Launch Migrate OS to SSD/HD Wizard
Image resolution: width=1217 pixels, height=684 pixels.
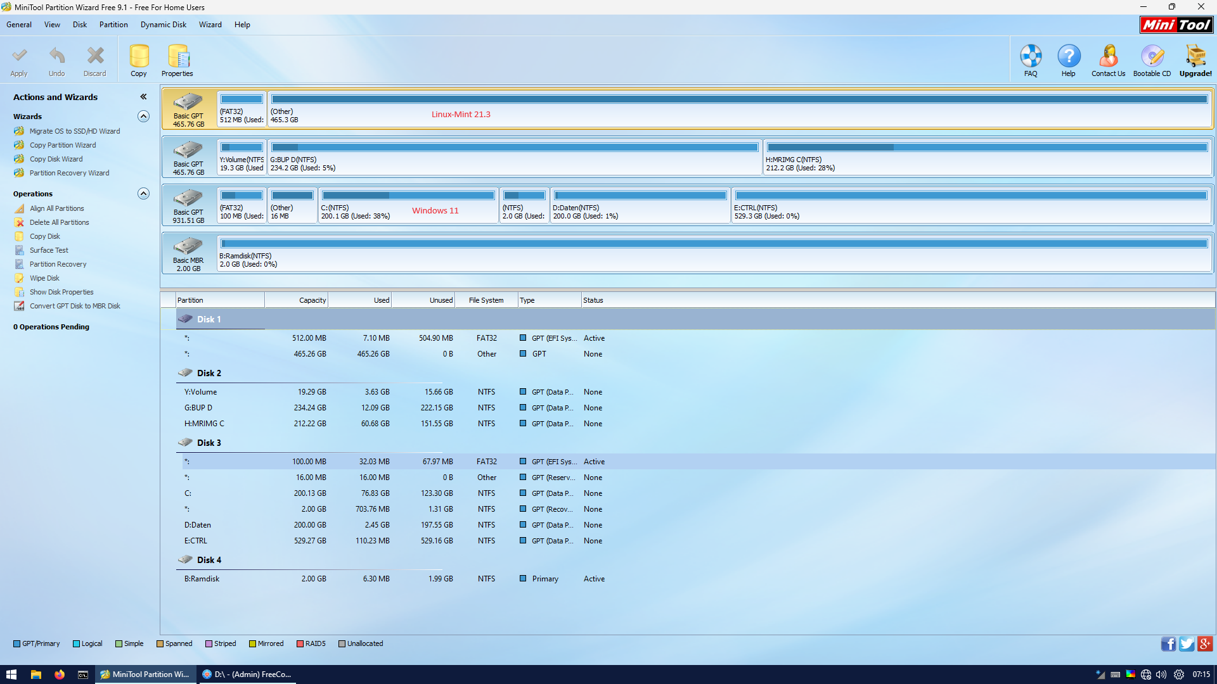coord(74,131)
